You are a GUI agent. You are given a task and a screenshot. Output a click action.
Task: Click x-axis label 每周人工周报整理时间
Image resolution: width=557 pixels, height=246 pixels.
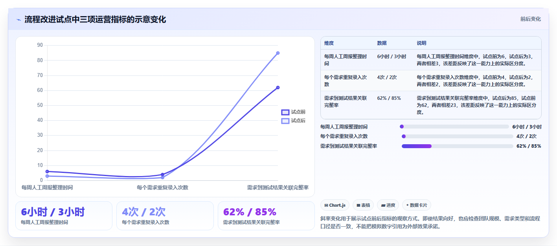click(x=47, y=187)
